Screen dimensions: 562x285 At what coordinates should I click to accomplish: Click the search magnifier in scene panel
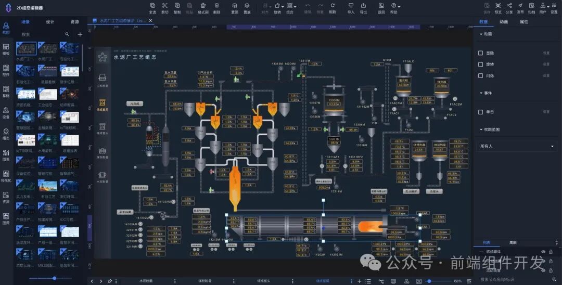pyautogui.click(x=67, y=34)
